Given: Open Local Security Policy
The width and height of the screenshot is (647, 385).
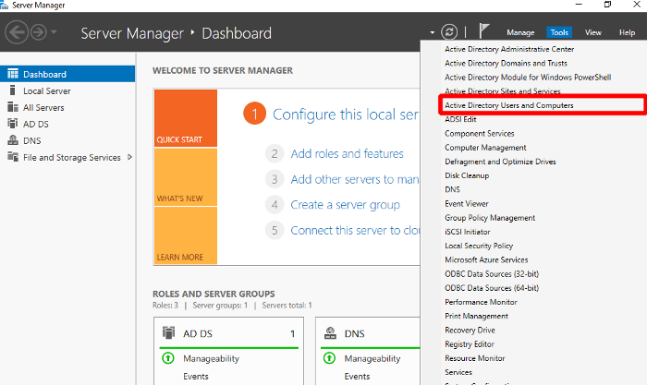Looking at the screenshot, I should (x=479, y=246).
